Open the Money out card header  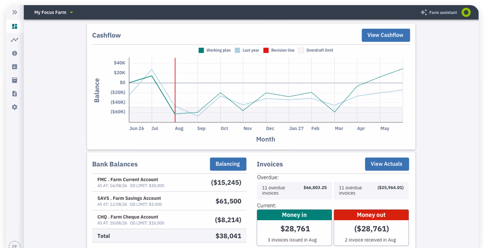click(371, 215)
